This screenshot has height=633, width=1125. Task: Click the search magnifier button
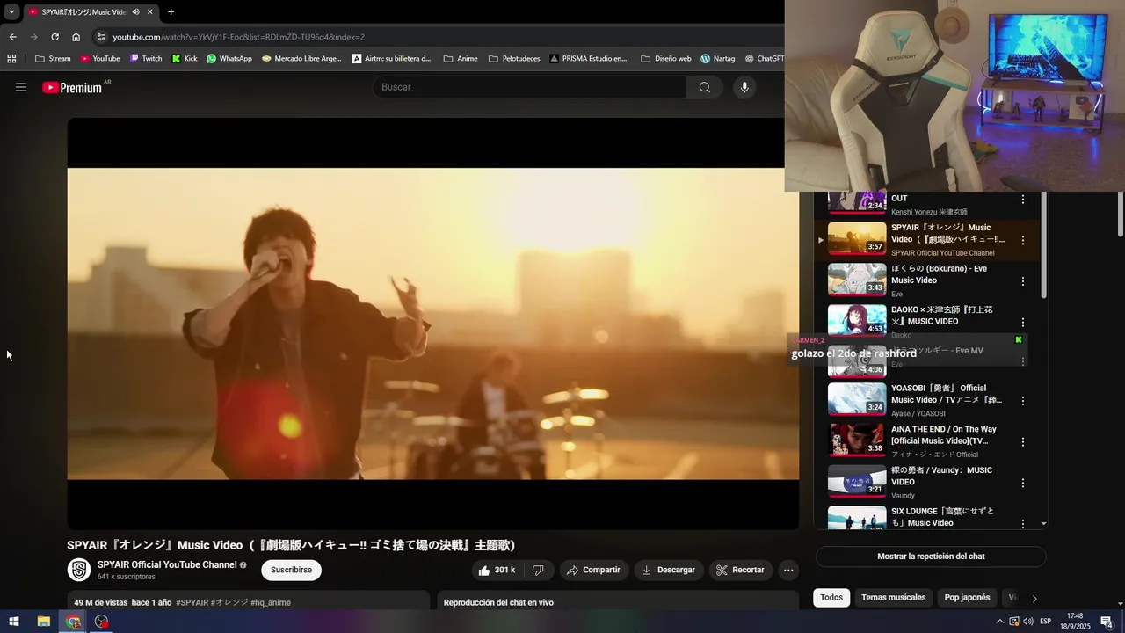click(705, 87)
